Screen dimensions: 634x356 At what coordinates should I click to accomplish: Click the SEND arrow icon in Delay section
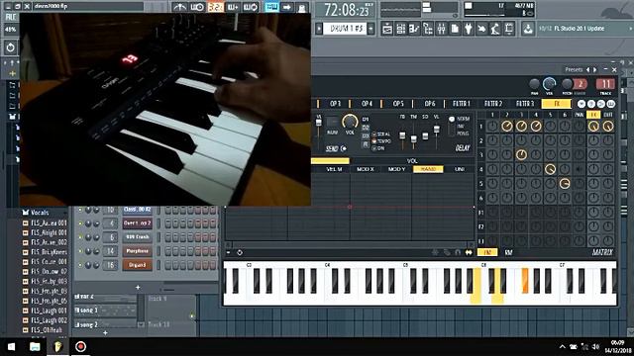pos(344,149)
